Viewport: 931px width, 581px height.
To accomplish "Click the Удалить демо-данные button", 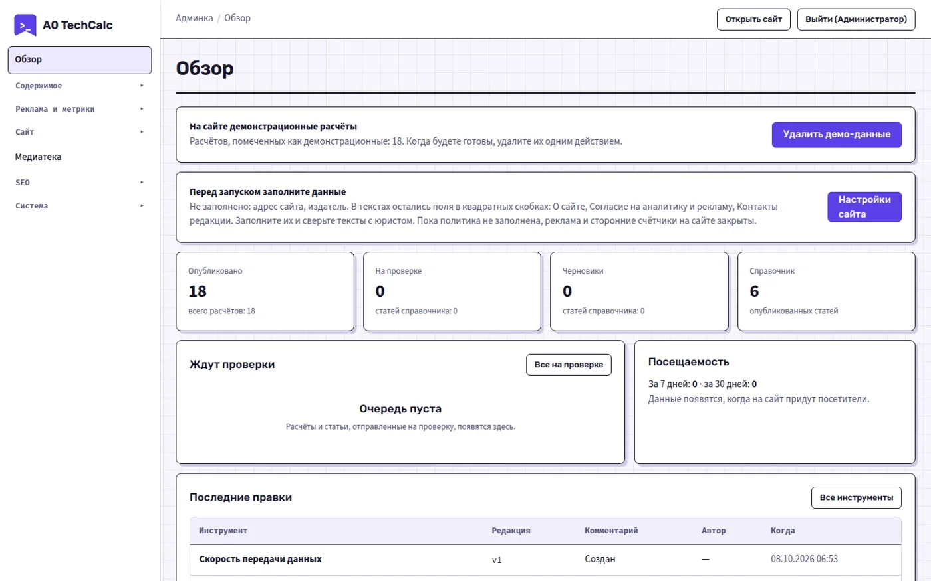I will click(x=837, y=135).
